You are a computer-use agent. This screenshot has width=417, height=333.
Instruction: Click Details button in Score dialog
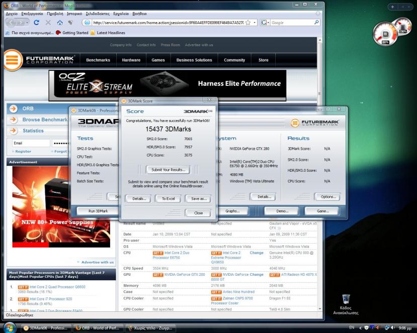click(139, 198)
